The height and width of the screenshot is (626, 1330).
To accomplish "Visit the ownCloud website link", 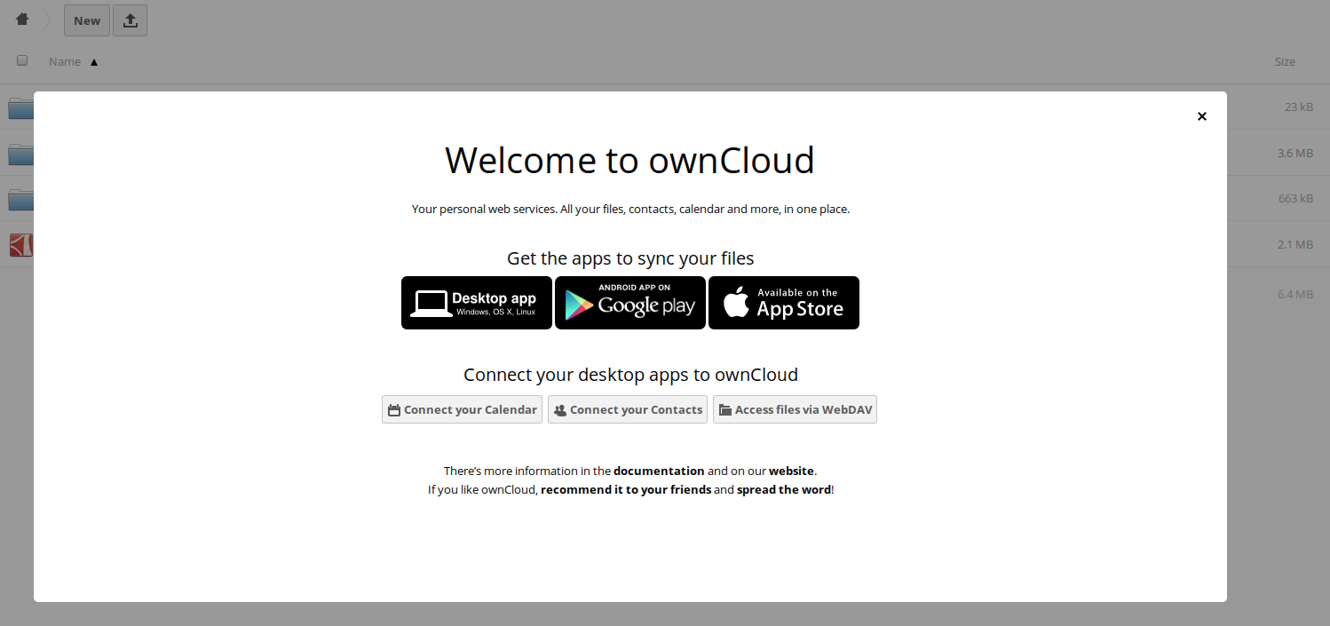I will [x=791, y=471].
